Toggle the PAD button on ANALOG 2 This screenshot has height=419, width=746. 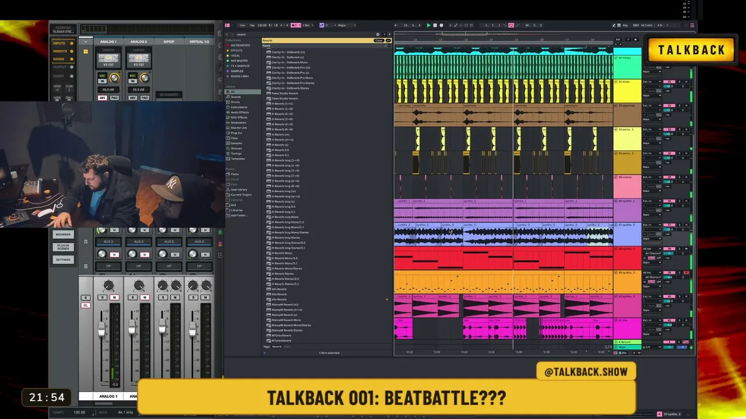(145, 98)
